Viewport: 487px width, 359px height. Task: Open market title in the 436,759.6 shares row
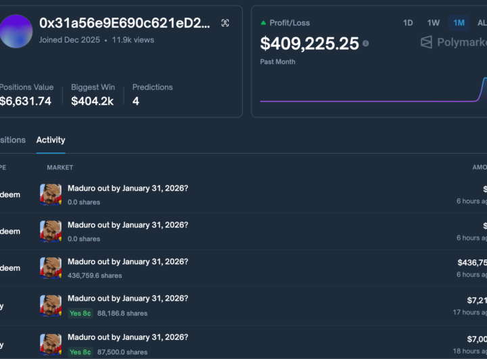pyautogui.click(x=128, y=261)
